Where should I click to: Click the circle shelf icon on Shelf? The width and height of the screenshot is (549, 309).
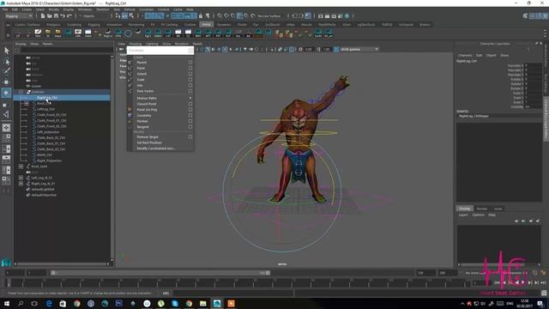coord(128,33)
